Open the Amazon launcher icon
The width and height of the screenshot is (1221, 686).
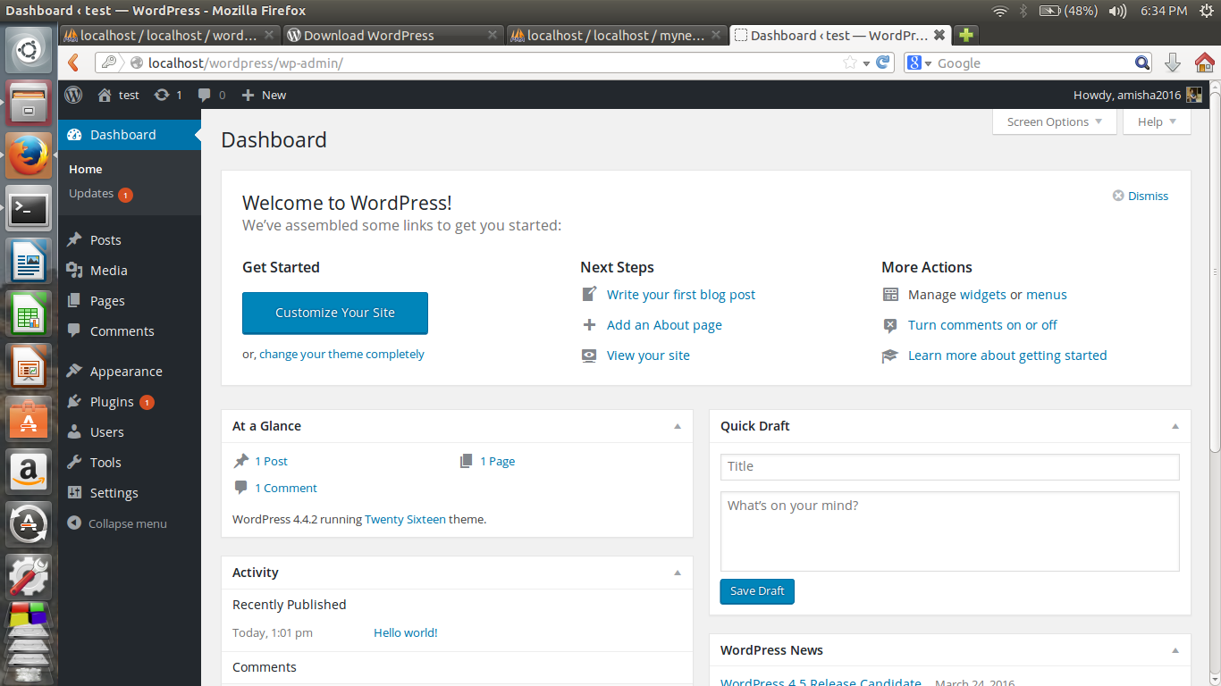29,471
